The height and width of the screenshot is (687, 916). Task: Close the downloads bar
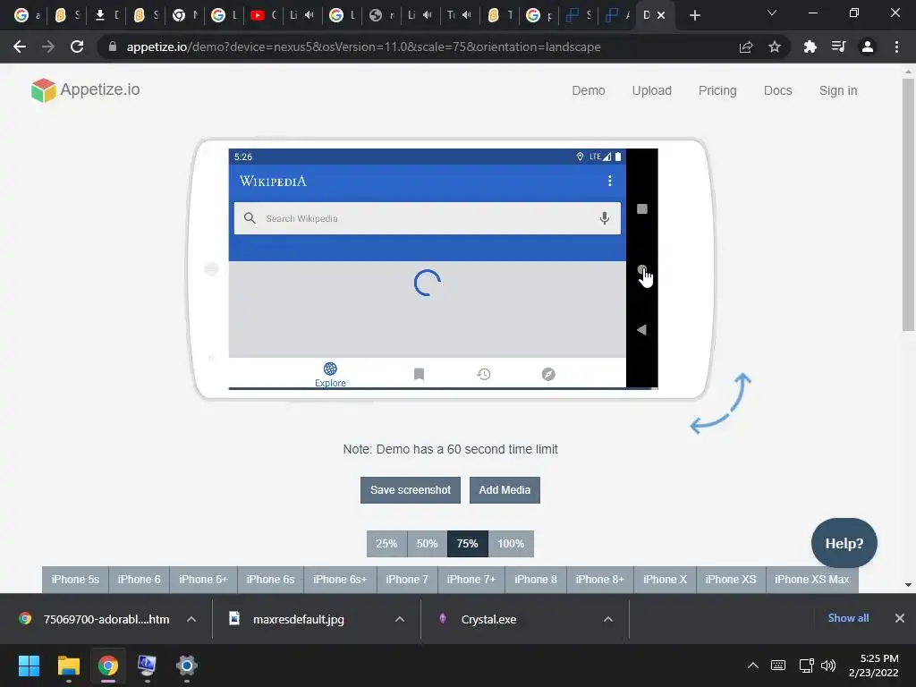click(x=900, y=618)
